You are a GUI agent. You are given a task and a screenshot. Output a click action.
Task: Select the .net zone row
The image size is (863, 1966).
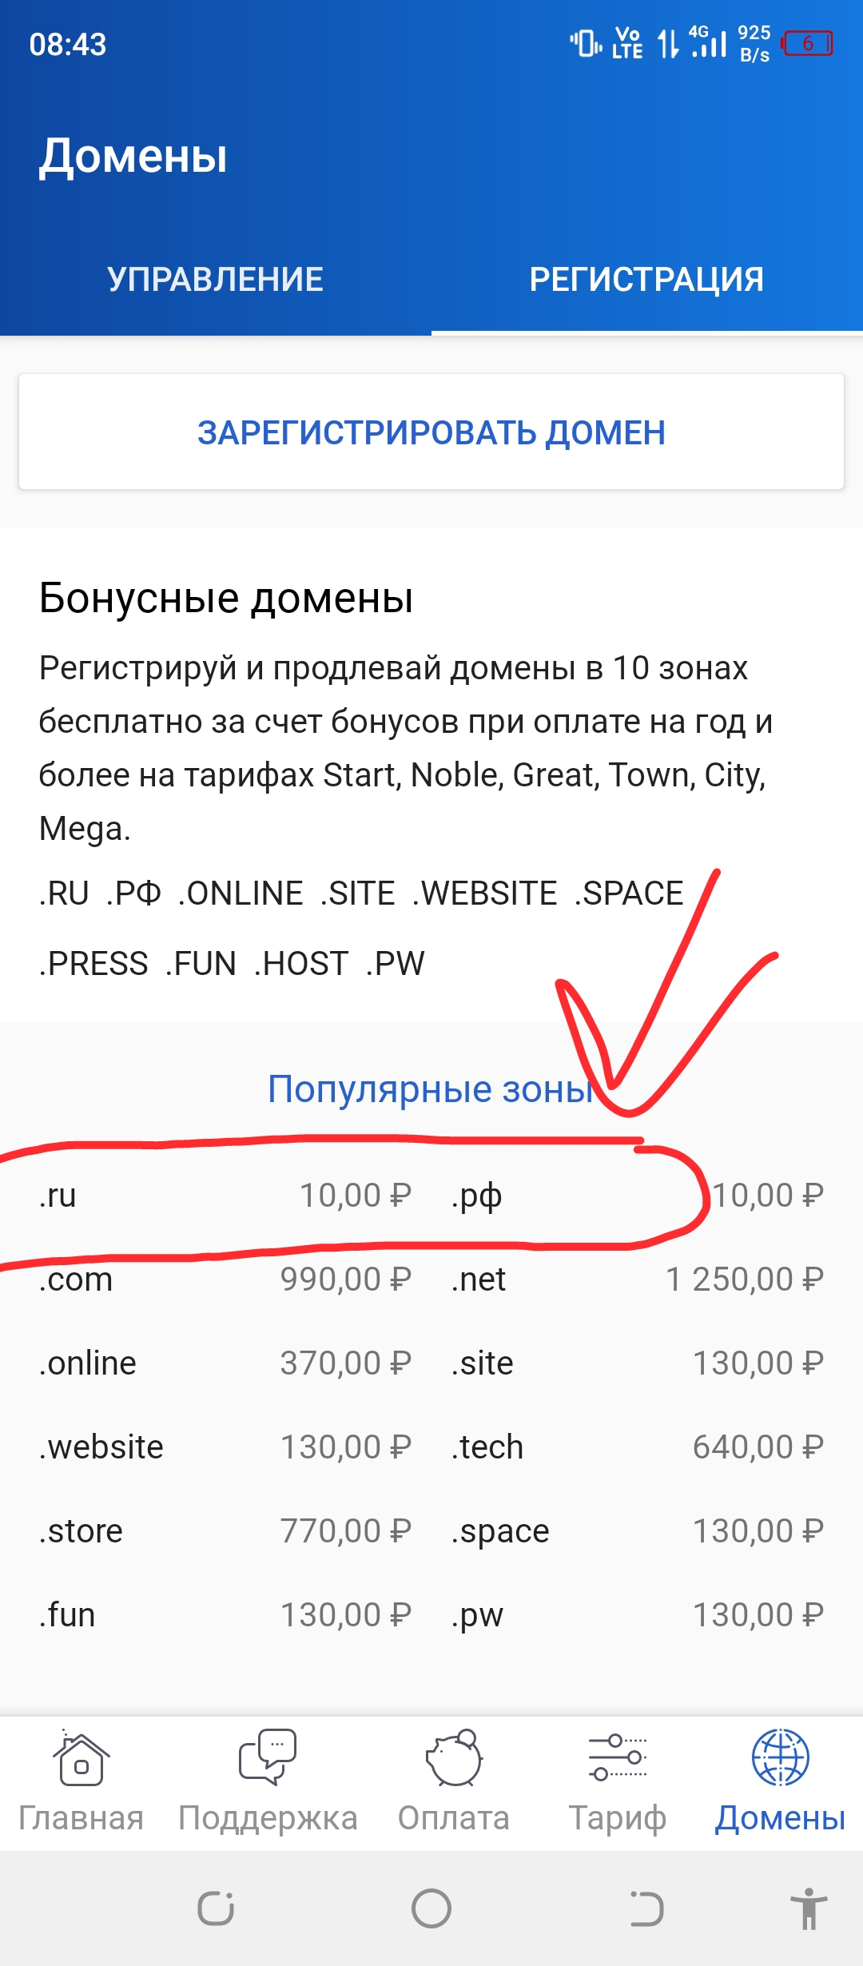click(x=638, y=1279)
